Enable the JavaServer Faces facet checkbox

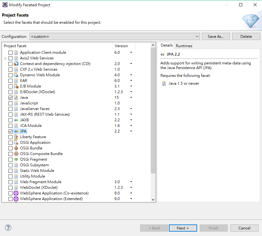pyautogui.click(x=11, y=109)
